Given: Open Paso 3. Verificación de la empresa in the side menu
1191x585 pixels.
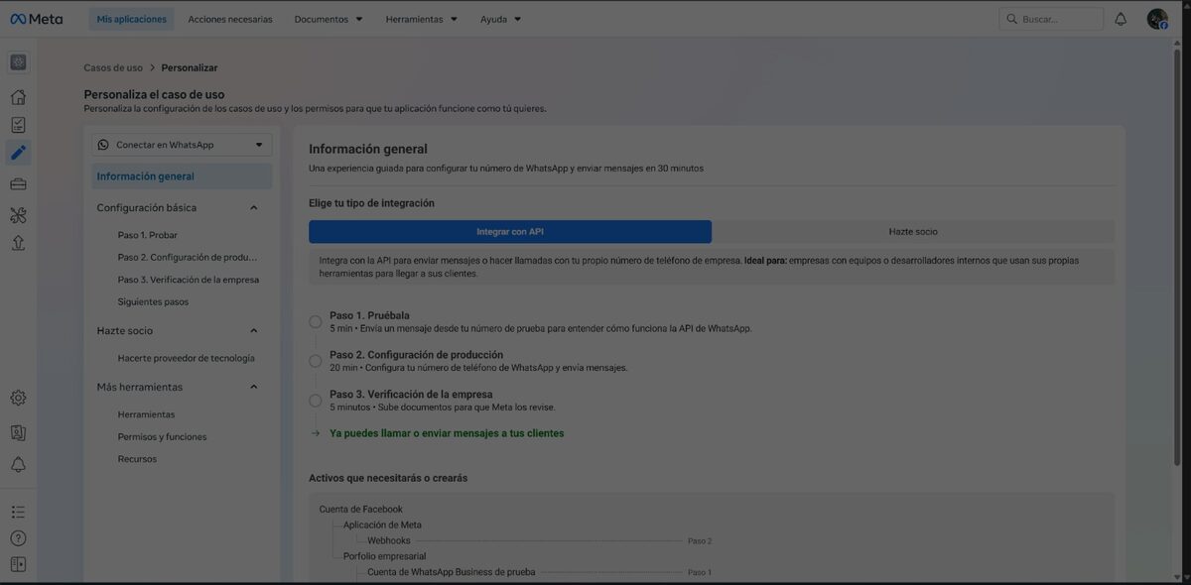Looking at the screenshot, I should [x=188, y=280].
